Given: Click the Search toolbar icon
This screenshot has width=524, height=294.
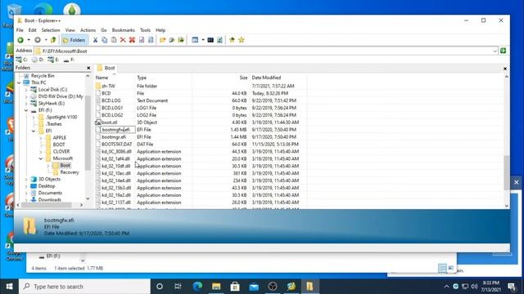Looking at the screenshot, I should click(151, 40).
